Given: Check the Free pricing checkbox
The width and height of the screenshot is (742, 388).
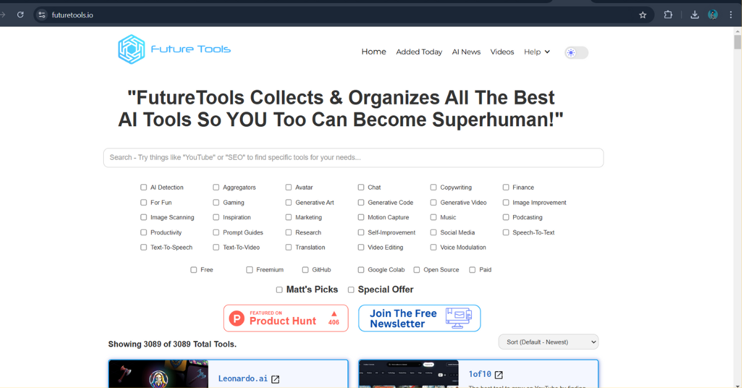Looking at the screenshot, I should [194, 269].
